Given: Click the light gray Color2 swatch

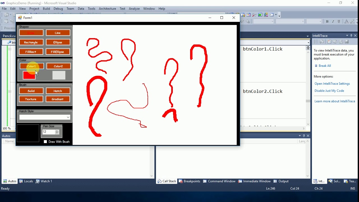Looking at the screenshot, I should (x=59, y=75).
